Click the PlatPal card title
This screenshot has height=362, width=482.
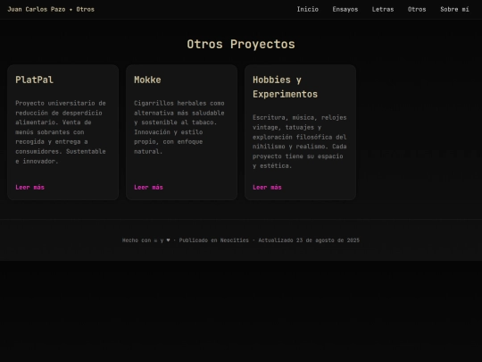(x=35, y=80)
